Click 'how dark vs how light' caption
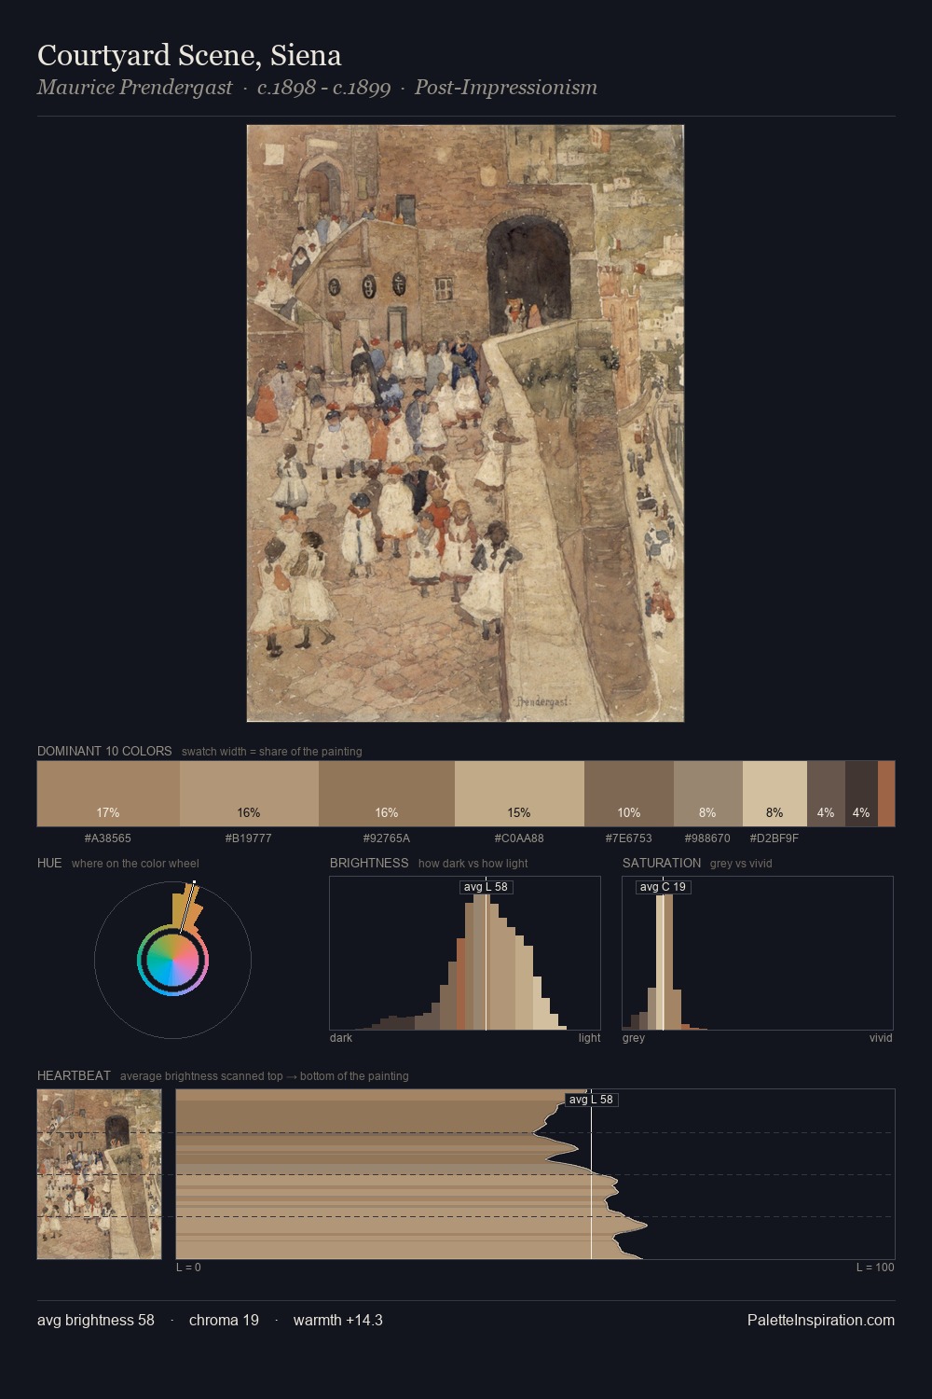Image resolution: width=932 pixels, height=1399 pixels. (x=473, y=864)
